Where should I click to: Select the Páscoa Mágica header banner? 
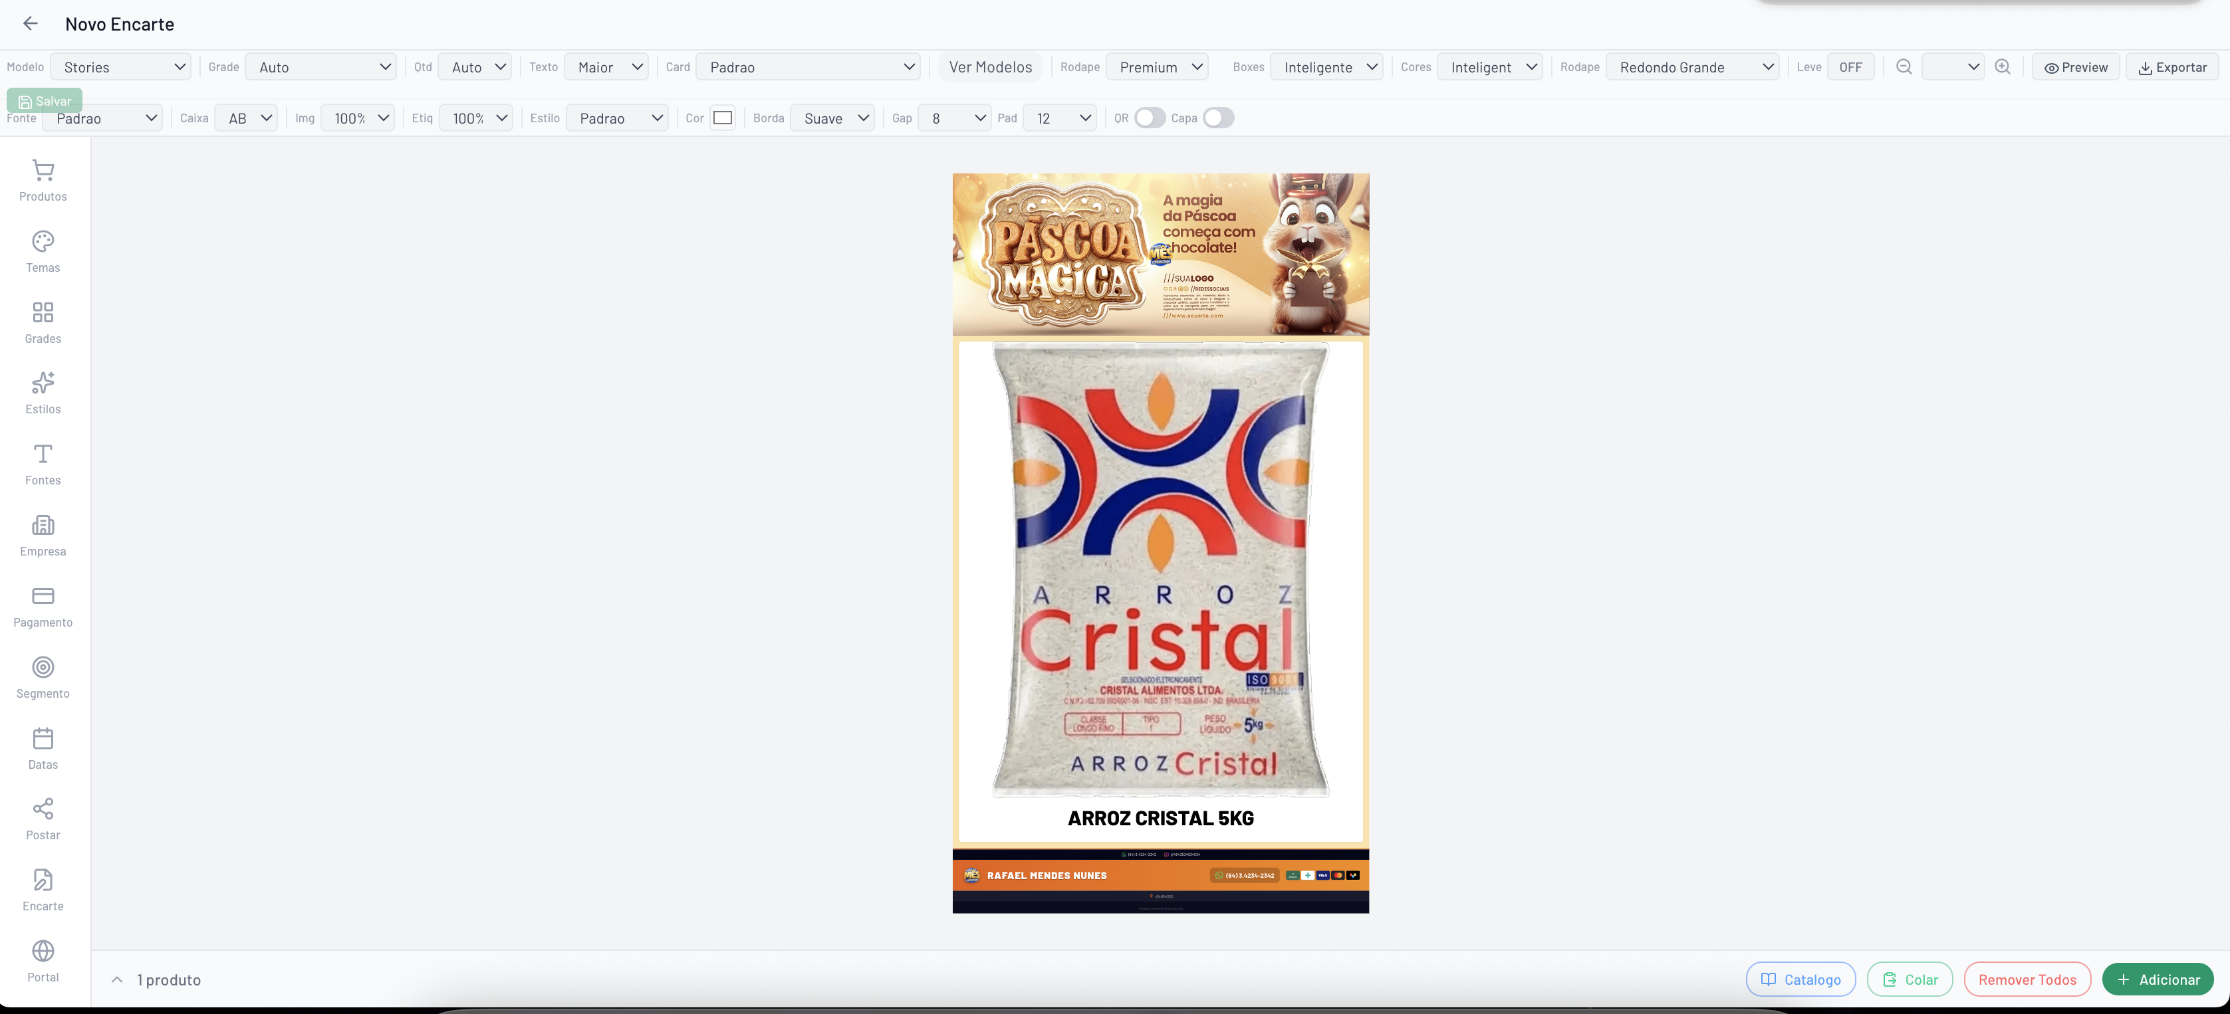tap(1161, 254)
